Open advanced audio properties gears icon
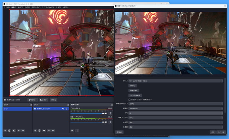The height and width of the screenshot is (139, 229). 72,131
